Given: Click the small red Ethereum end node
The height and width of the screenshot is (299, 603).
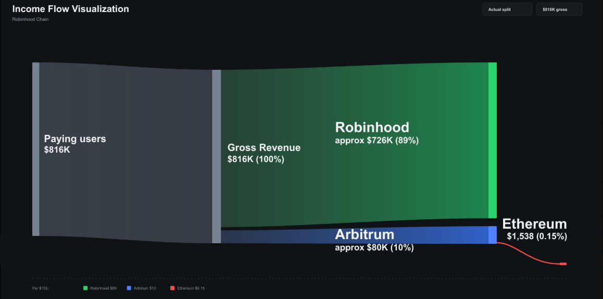Looking at the screenshot, I should tap(563, 264).
